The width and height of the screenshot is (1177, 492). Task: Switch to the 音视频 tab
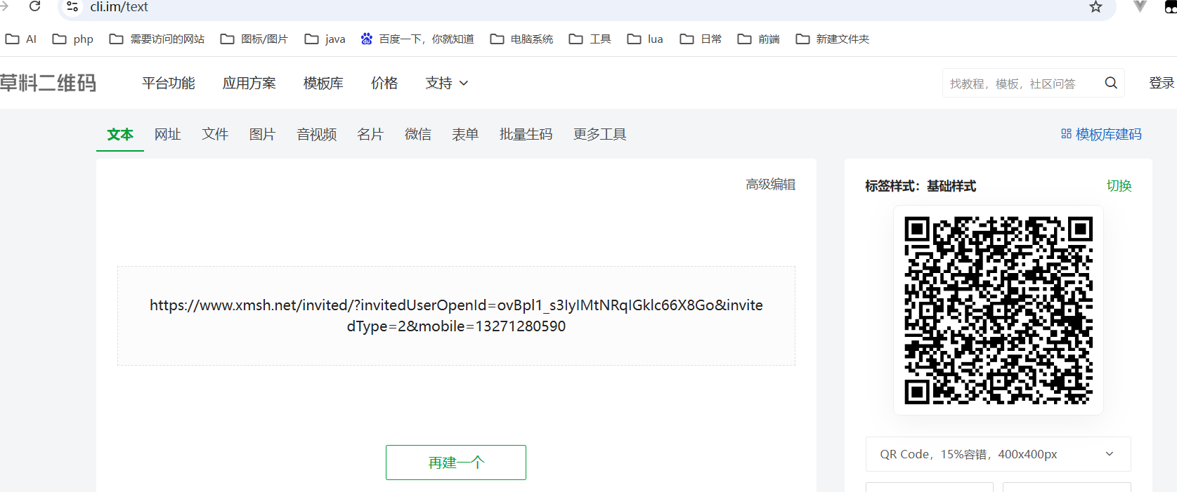click(316, 134)
